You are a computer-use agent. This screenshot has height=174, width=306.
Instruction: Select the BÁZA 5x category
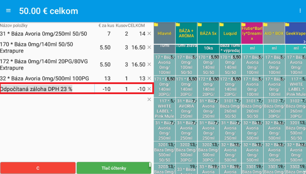[x=208, y=33]
